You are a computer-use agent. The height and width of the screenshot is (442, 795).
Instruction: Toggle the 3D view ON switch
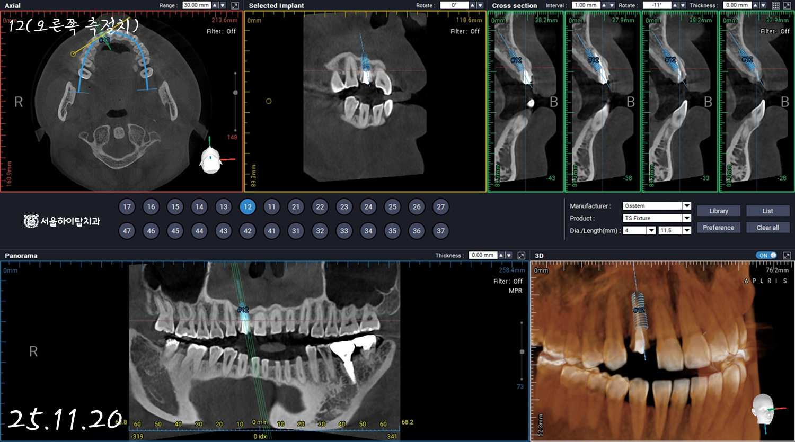pyautogui.click(x=766, y=256)
